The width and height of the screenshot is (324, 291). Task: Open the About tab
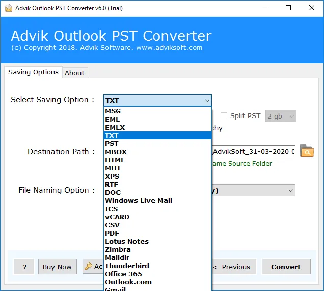pyautogui.click(x=75, y=73)
